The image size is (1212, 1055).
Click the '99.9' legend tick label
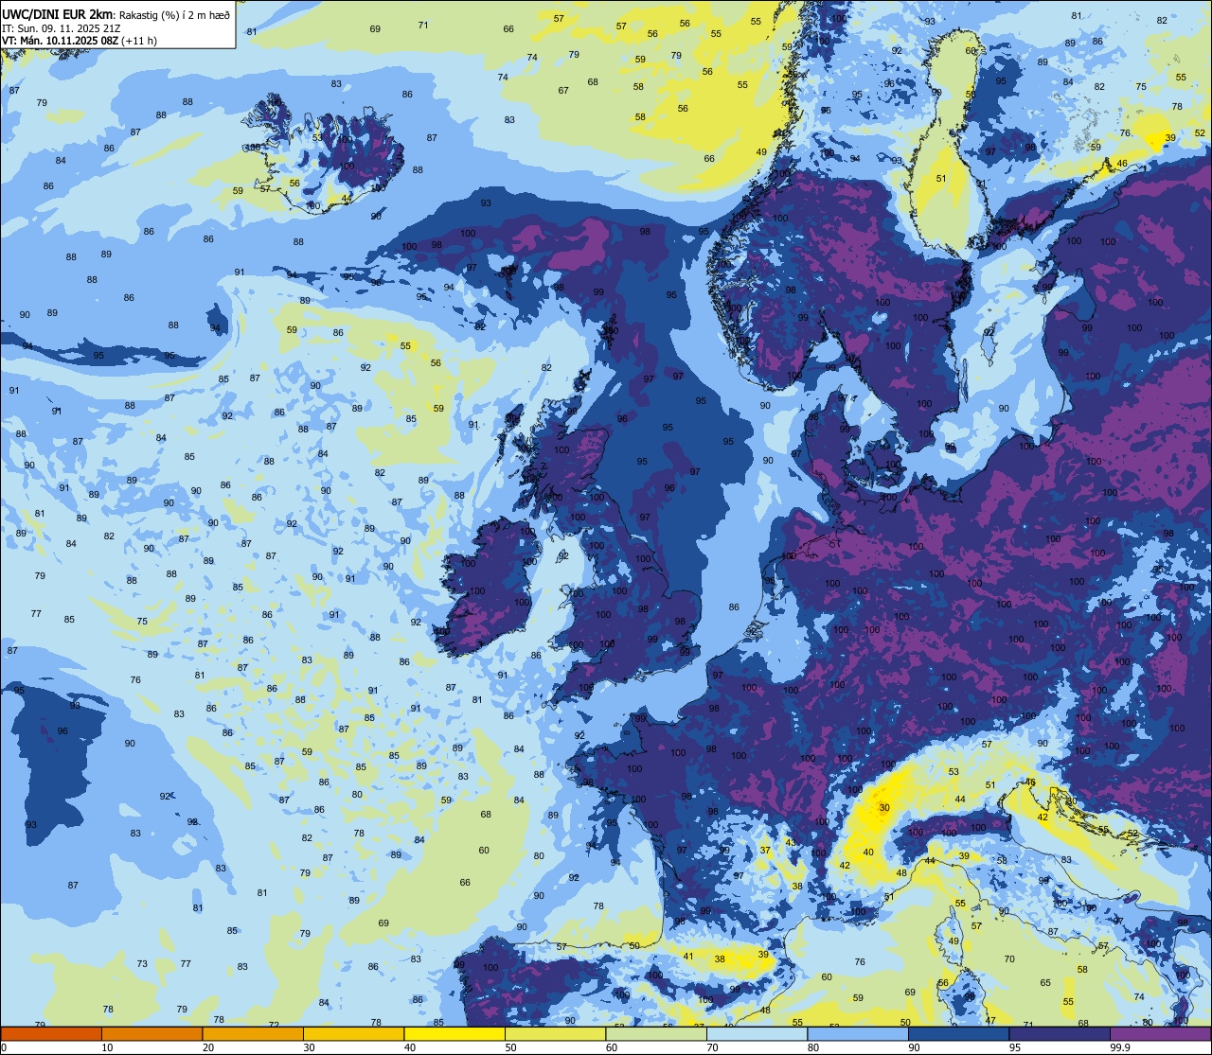[x=1120, y=1047]
